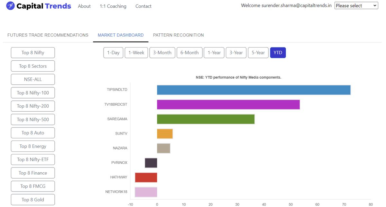Click the beige NAZARA bar
This screenshot has height=207, width=386.
[163, 148]
